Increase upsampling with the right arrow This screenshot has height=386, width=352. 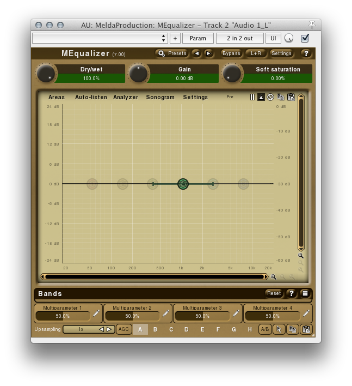[x=109, y=329]
